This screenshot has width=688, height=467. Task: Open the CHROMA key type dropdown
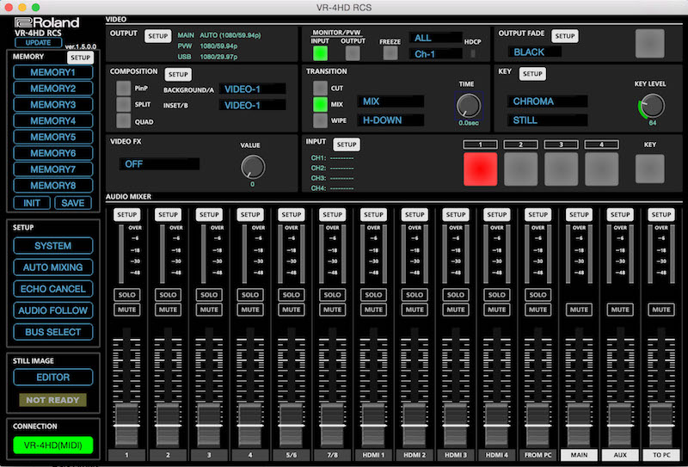(548, 101)
